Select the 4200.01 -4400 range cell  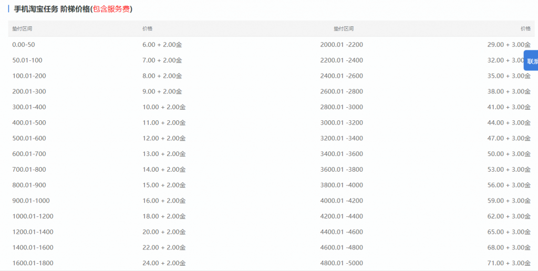click(x=342, y=216)
